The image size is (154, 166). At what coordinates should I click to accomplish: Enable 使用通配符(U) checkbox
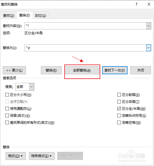[x=7, y=109]
